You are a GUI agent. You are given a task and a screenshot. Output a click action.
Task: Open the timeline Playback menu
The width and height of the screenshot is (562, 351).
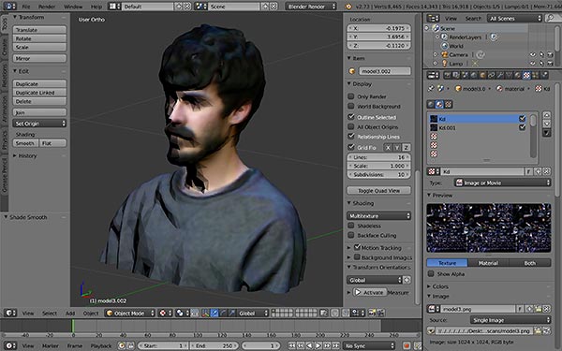click(x=101, y=345)
